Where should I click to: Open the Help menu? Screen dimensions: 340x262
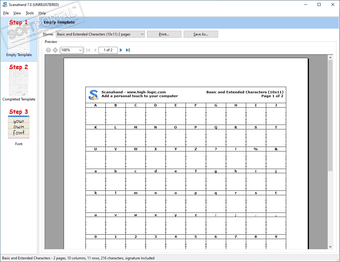click(42, 13)
